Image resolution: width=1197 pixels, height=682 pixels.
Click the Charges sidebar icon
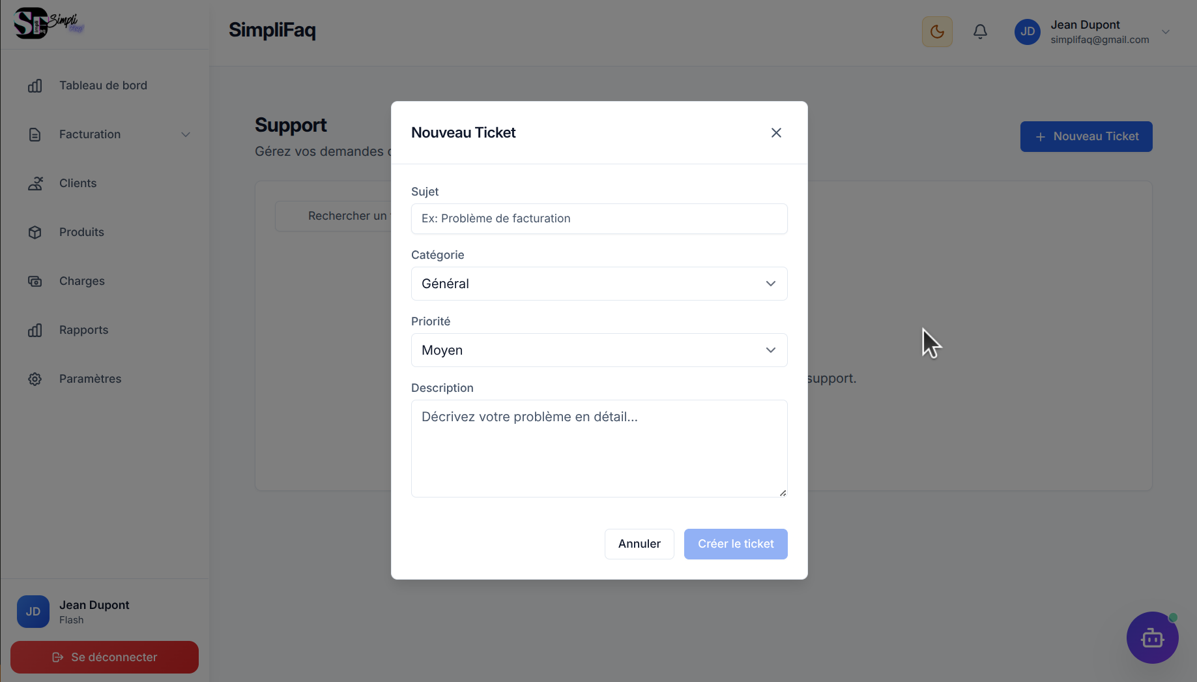point(35,281)
